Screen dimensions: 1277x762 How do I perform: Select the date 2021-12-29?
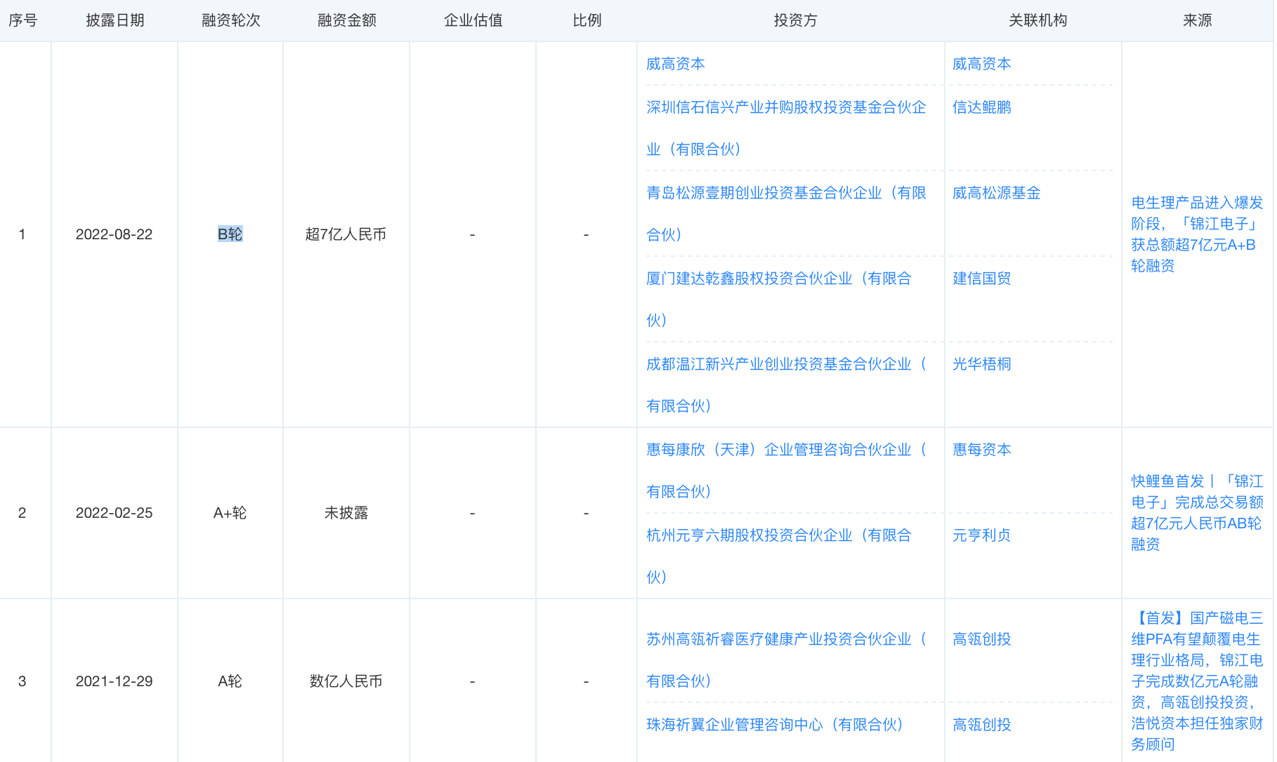(114, 681)
